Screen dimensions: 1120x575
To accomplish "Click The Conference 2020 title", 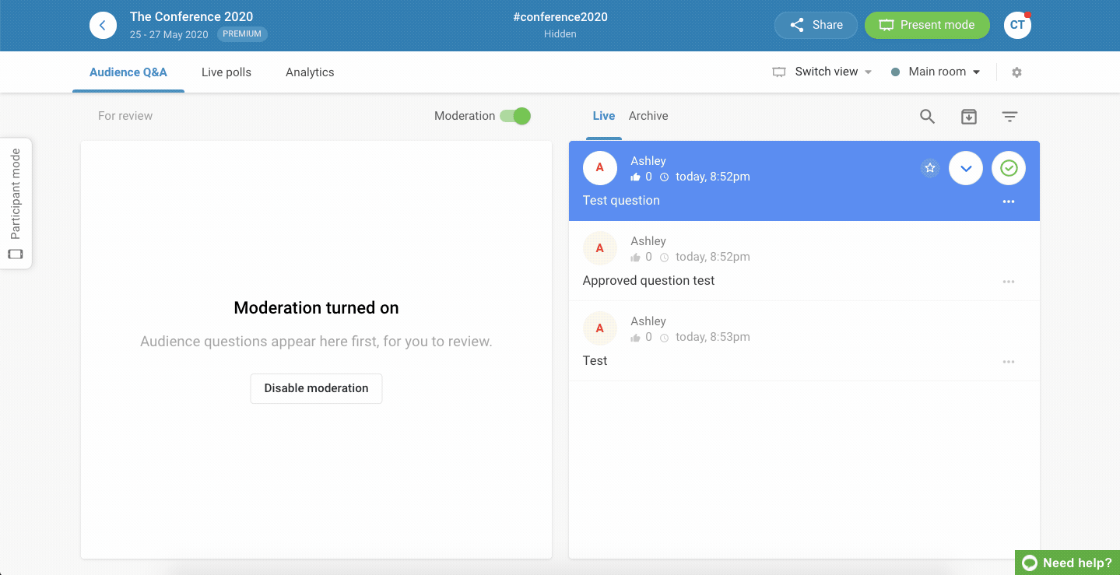I will click(x=191, y=16).
